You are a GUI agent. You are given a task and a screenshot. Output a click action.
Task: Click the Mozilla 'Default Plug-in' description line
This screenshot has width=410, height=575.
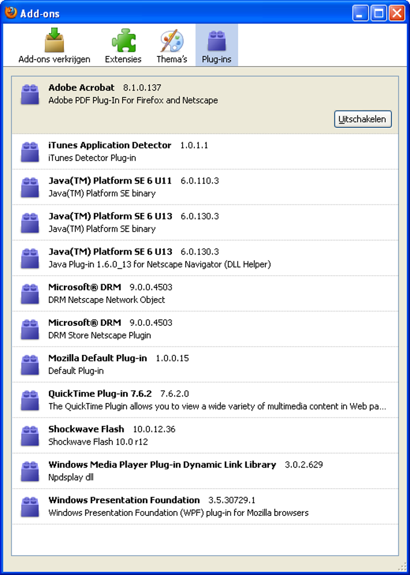pyautogui.click(x=76, y=370)
